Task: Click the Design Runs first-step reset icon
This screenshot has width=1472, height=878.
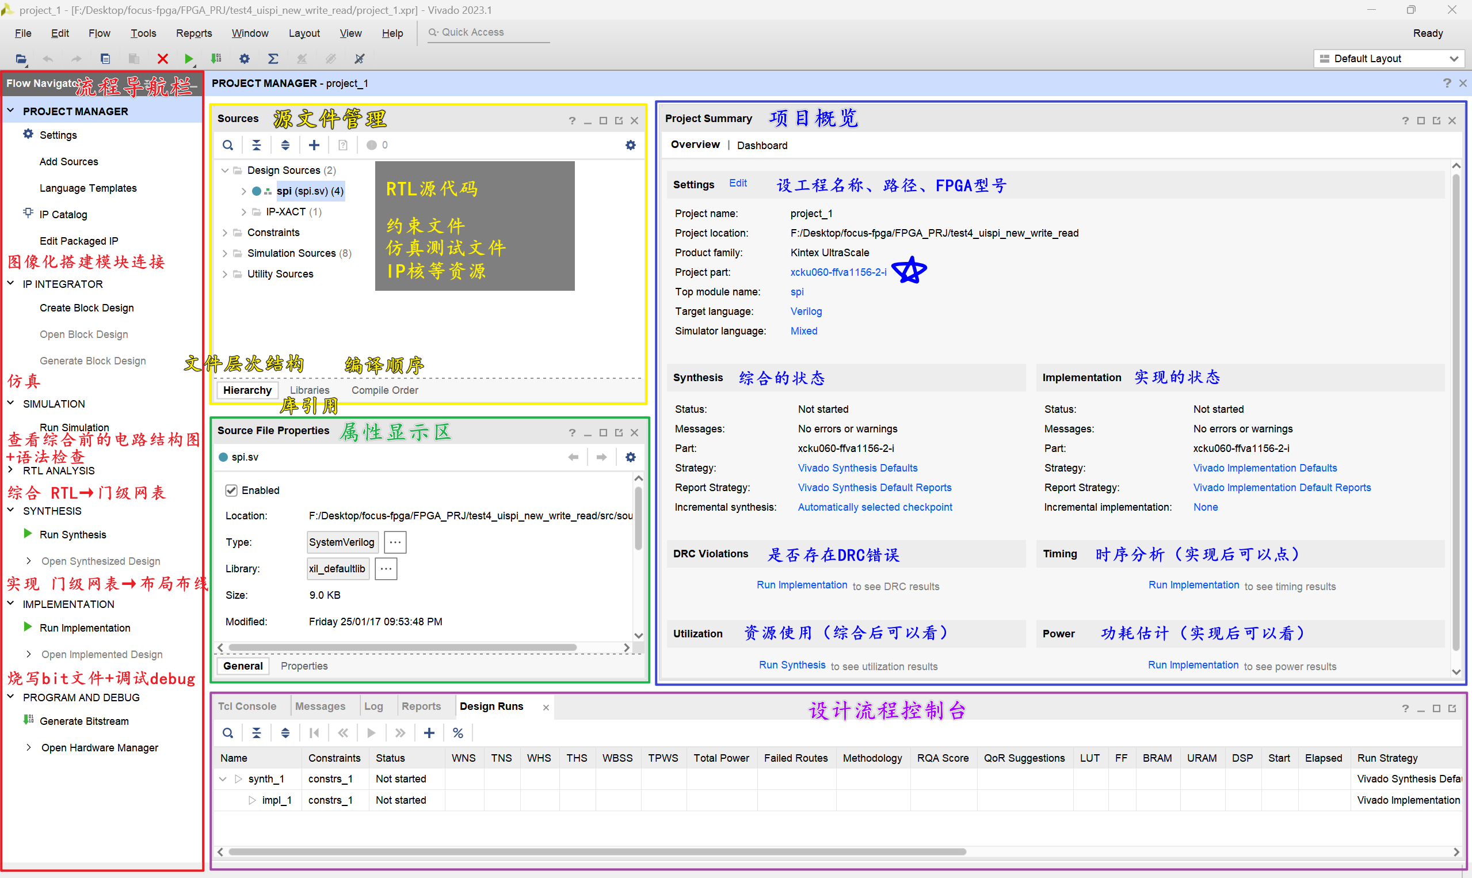Action: [x=315, y=733]
